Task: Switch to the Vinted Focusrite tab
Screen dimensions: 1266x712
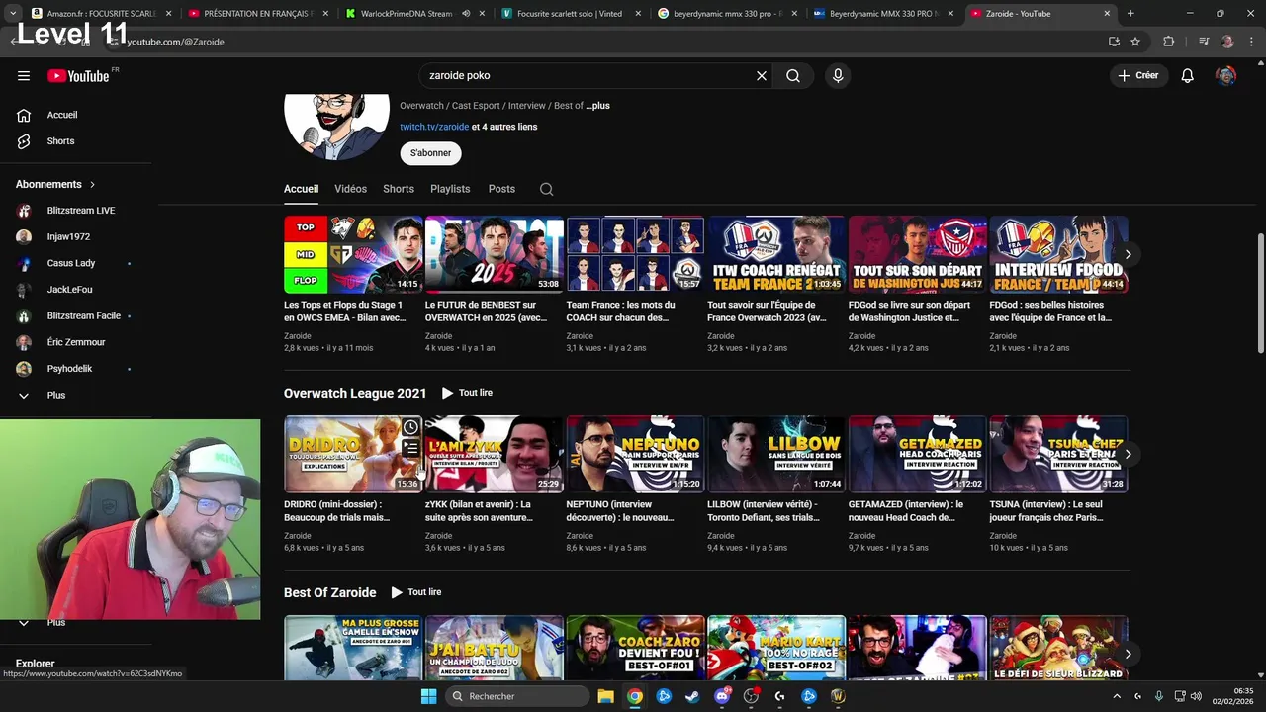Action: [571, 14]
